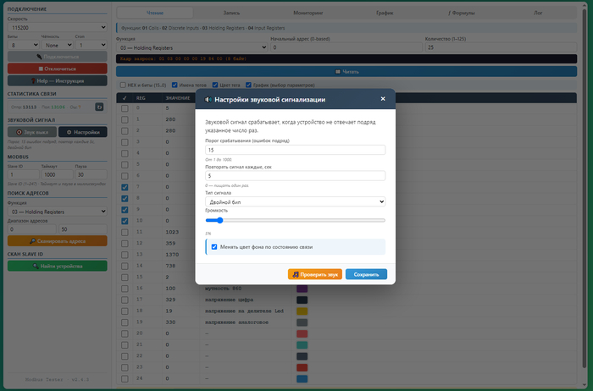
Task: Close the sound alarm settings dialog
Action: coord(383,99)
